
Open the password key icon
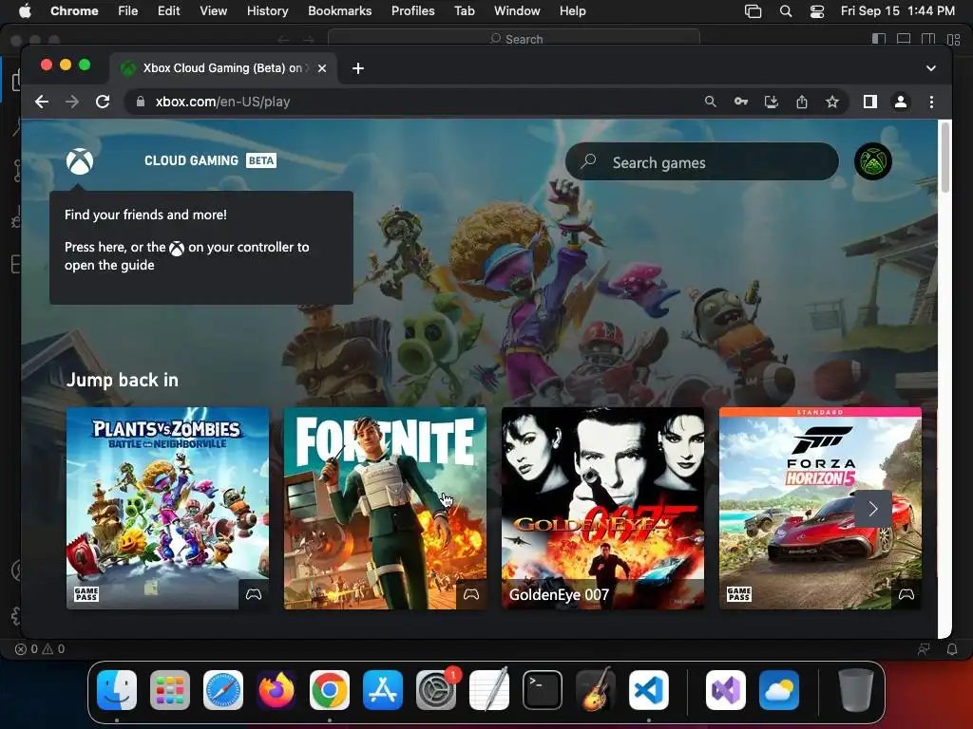pos(741,102)
